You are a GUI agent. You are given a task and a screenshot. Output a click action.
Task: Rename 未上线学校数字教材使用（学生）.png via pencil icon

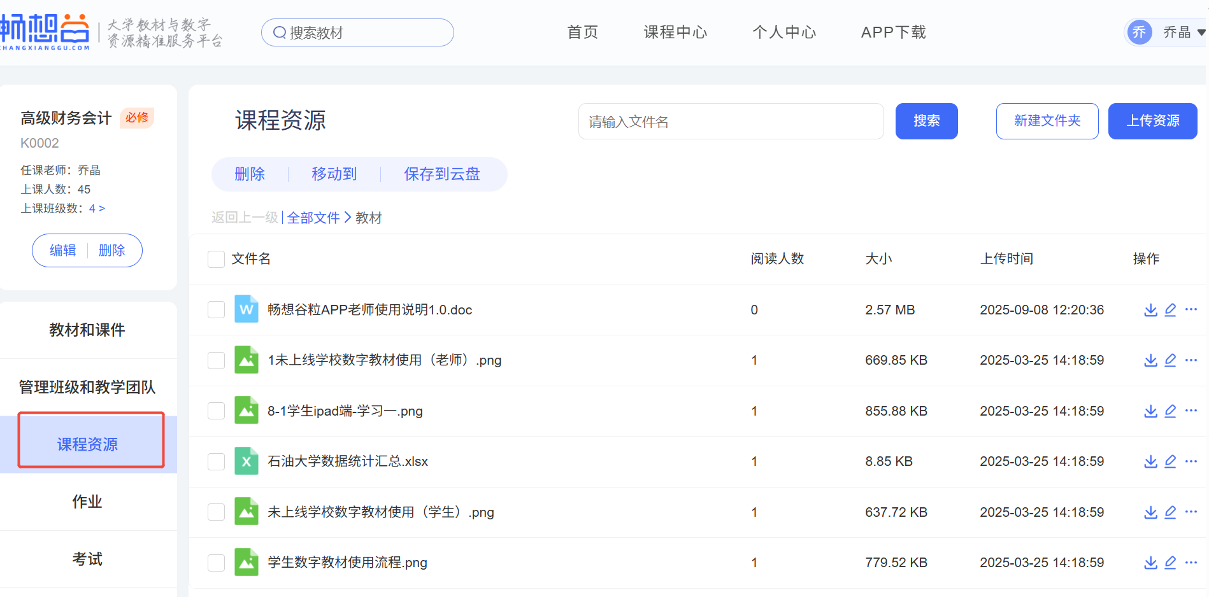coord(1170,512)
